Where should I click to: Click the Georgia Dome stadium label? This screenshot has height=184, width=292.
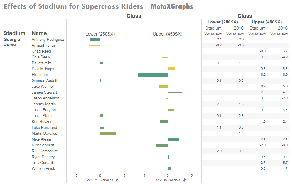(x=12, y=42)
